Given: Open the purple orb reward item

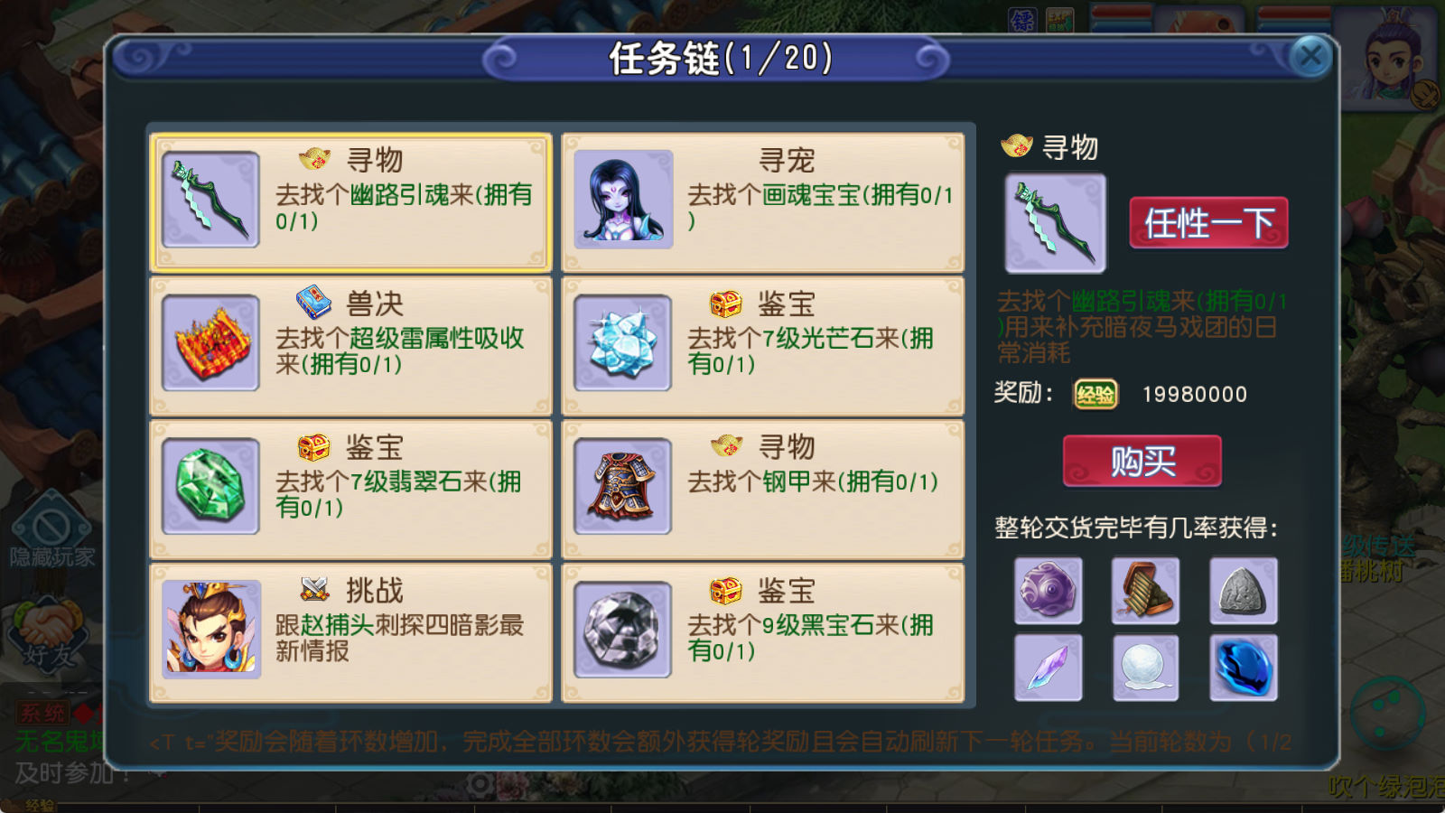Looking at the screenshot, I should pos(1048,591).
